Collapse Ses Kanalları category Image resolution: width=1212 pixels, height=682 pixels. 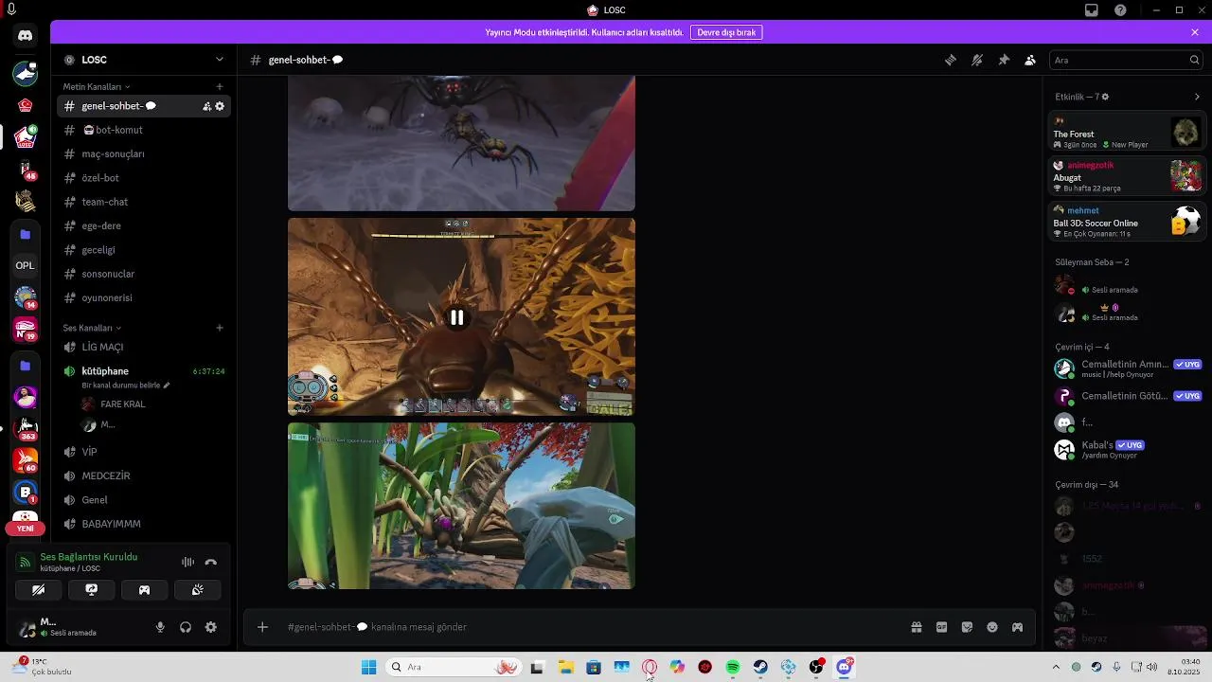tap(92, 328)
